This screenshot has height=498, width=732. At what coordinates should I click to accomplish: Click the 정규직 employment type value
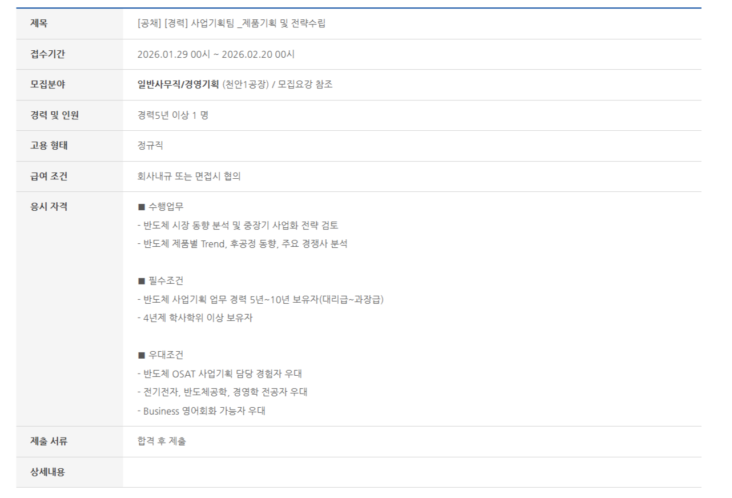[x=150, y=146]
